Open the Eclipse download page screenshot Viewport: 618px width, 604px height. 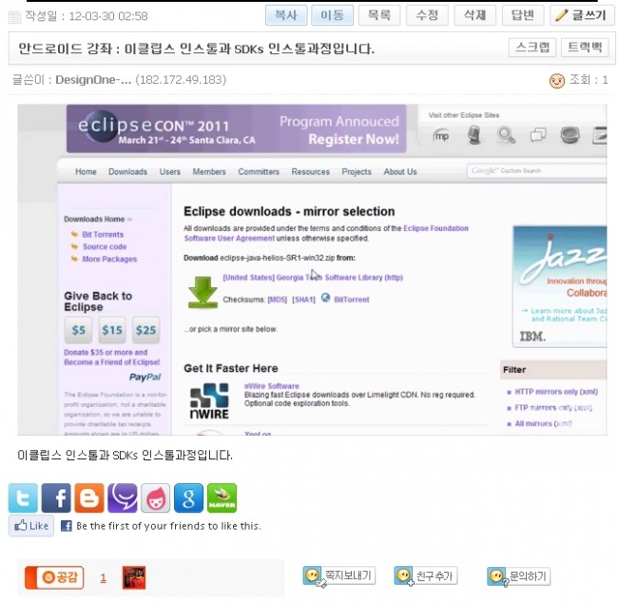[x=312, y=269]
